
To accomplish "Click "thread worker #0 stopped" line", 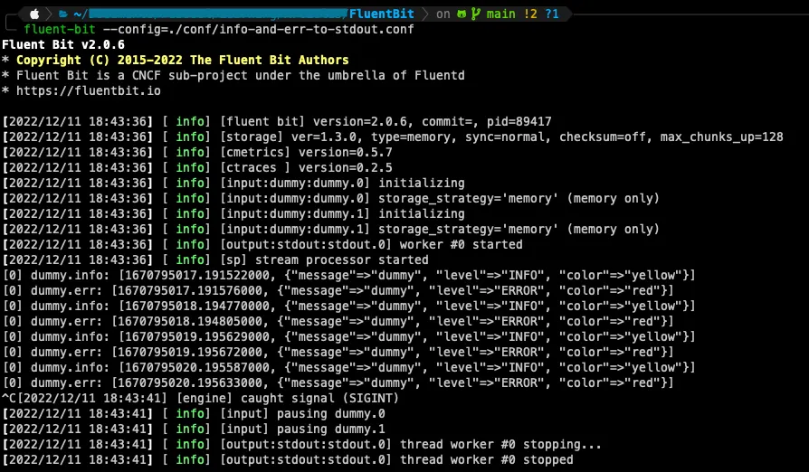I will point(288,460).
